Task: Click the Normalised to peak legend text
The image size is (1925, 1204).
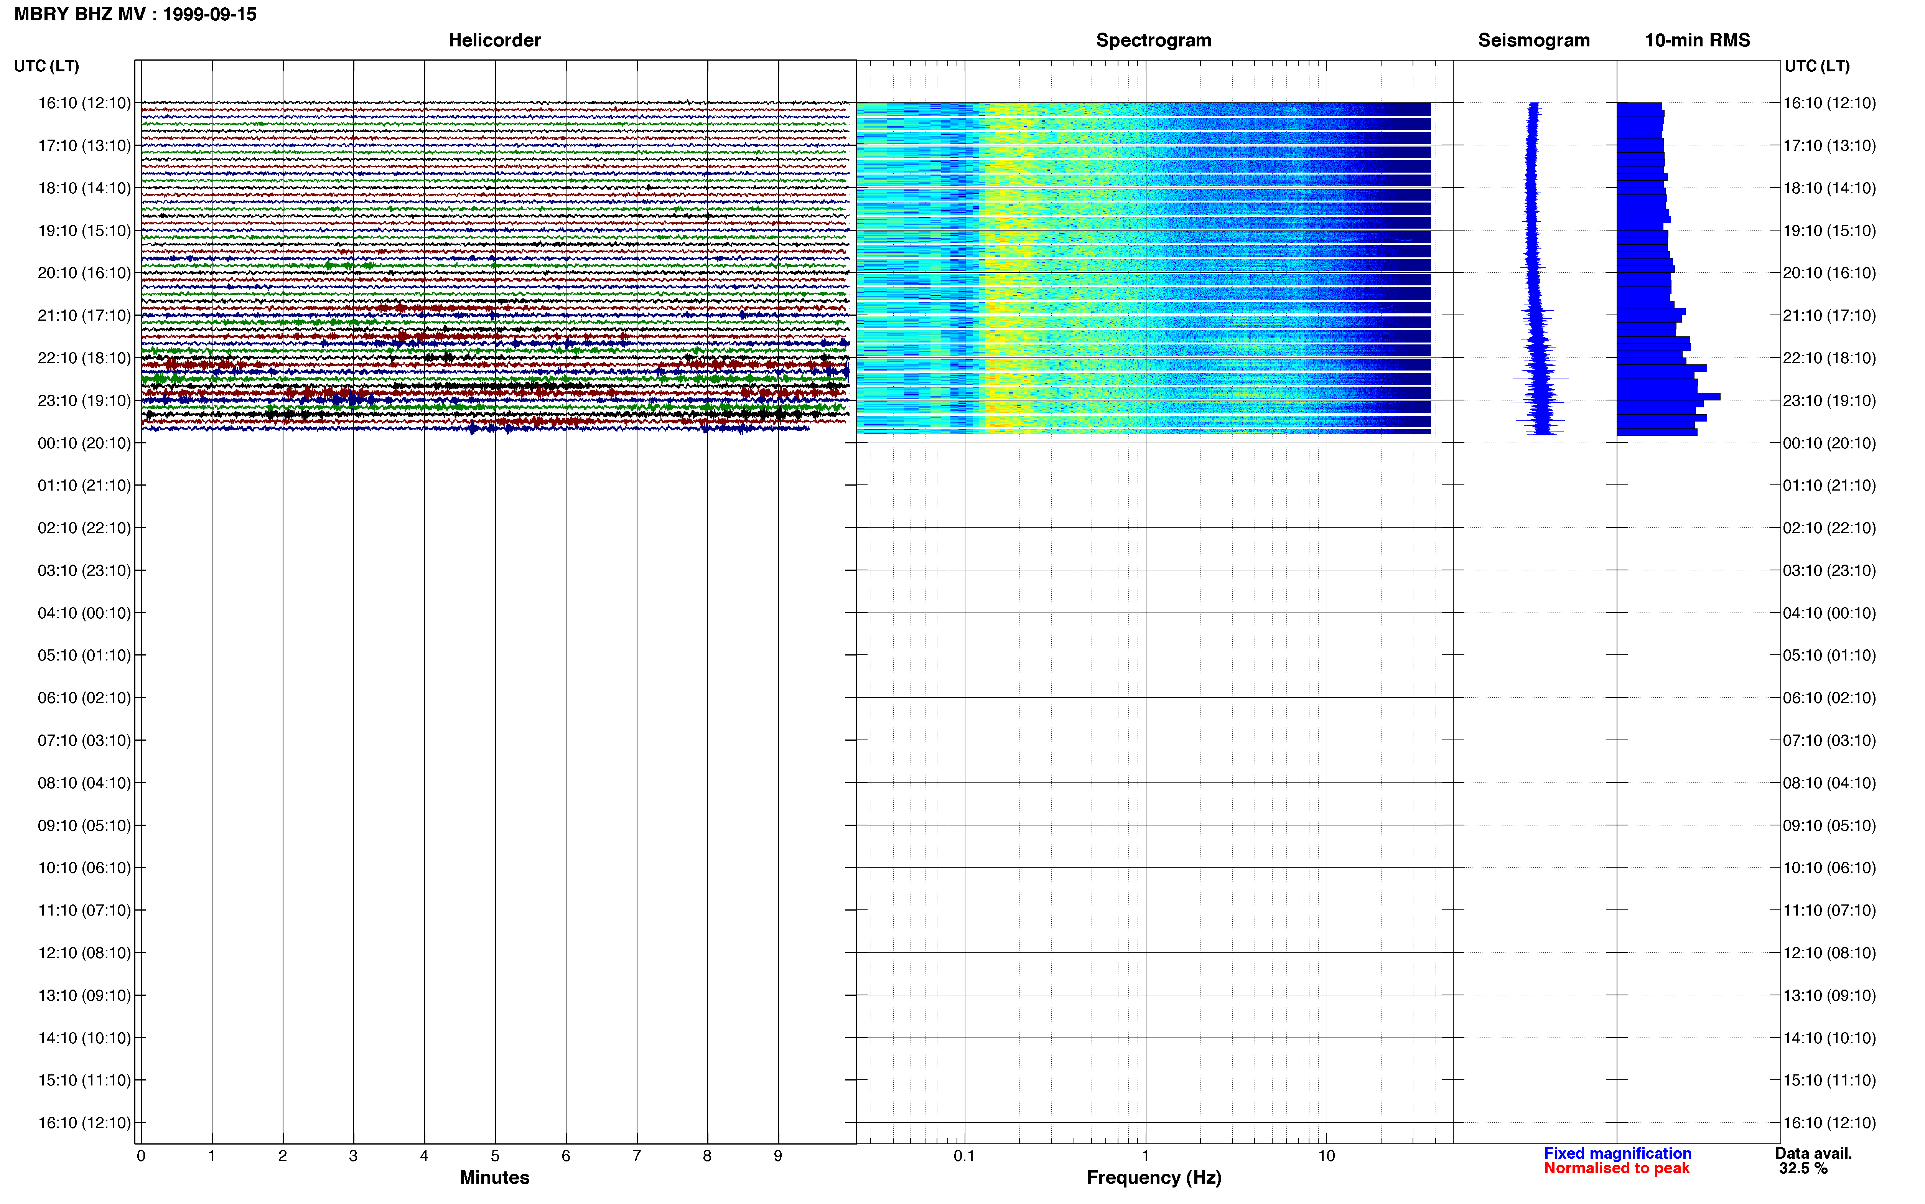Action: [1616, 1168]
